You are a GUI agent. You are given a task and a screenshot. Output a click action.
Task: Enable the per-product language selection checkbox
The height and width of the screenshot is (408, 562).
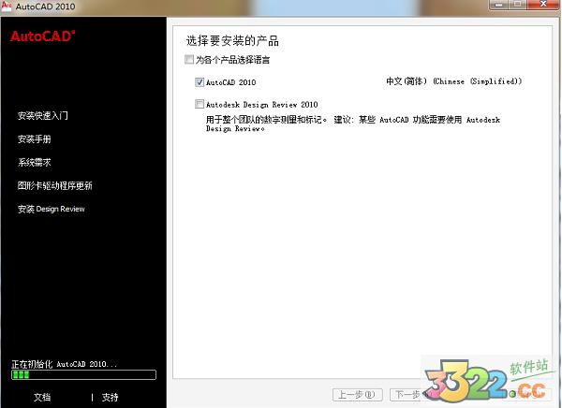189,59
